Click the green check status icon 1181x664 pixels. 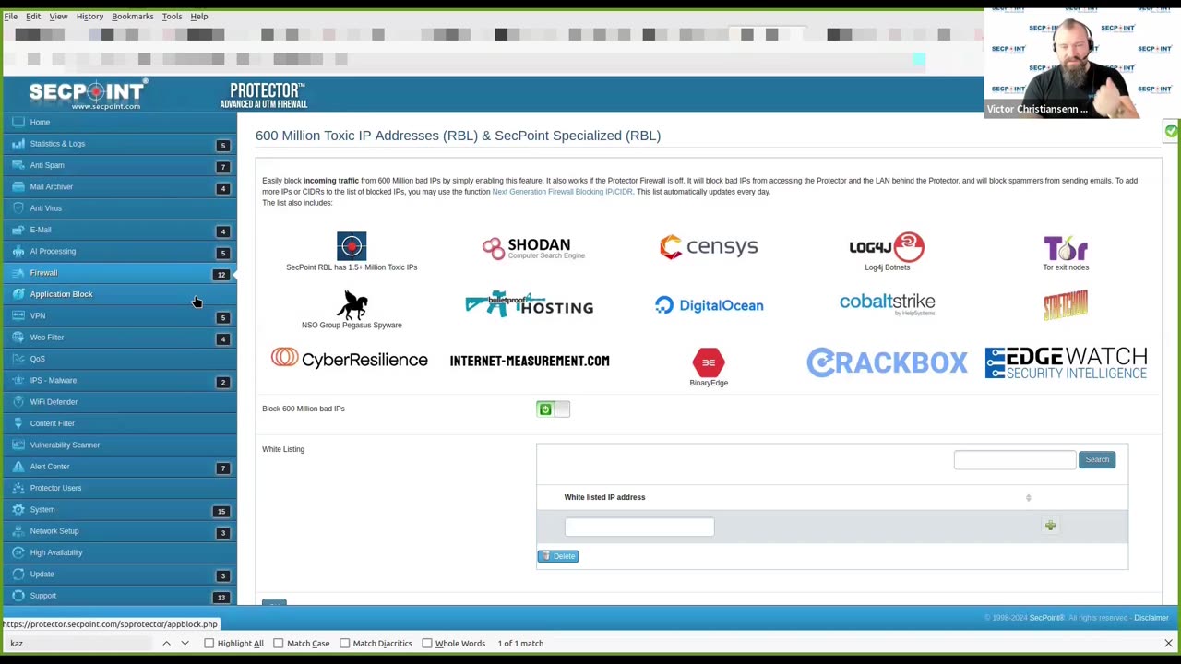pos(1171,131)
